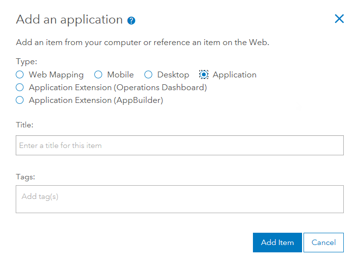
Task: Click the "Application" option label text
Action: (x=234, y=75)
